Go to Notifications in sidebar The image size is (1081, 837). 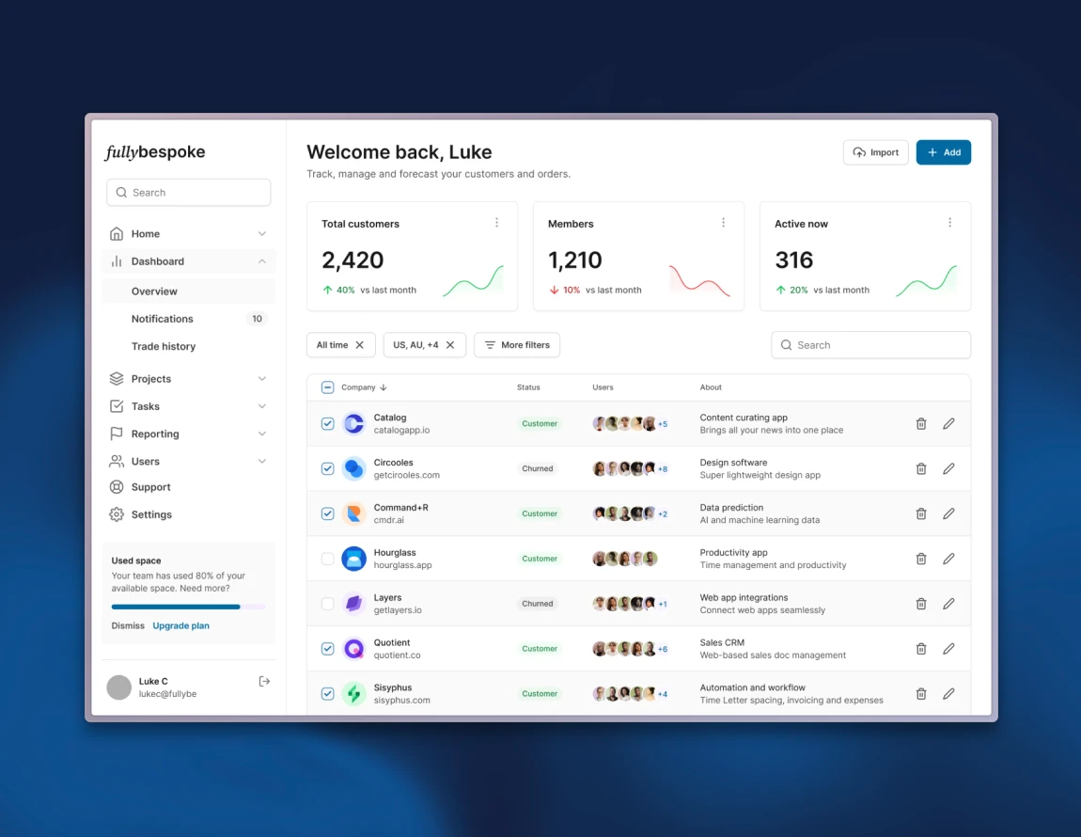[x=188, y=319]
